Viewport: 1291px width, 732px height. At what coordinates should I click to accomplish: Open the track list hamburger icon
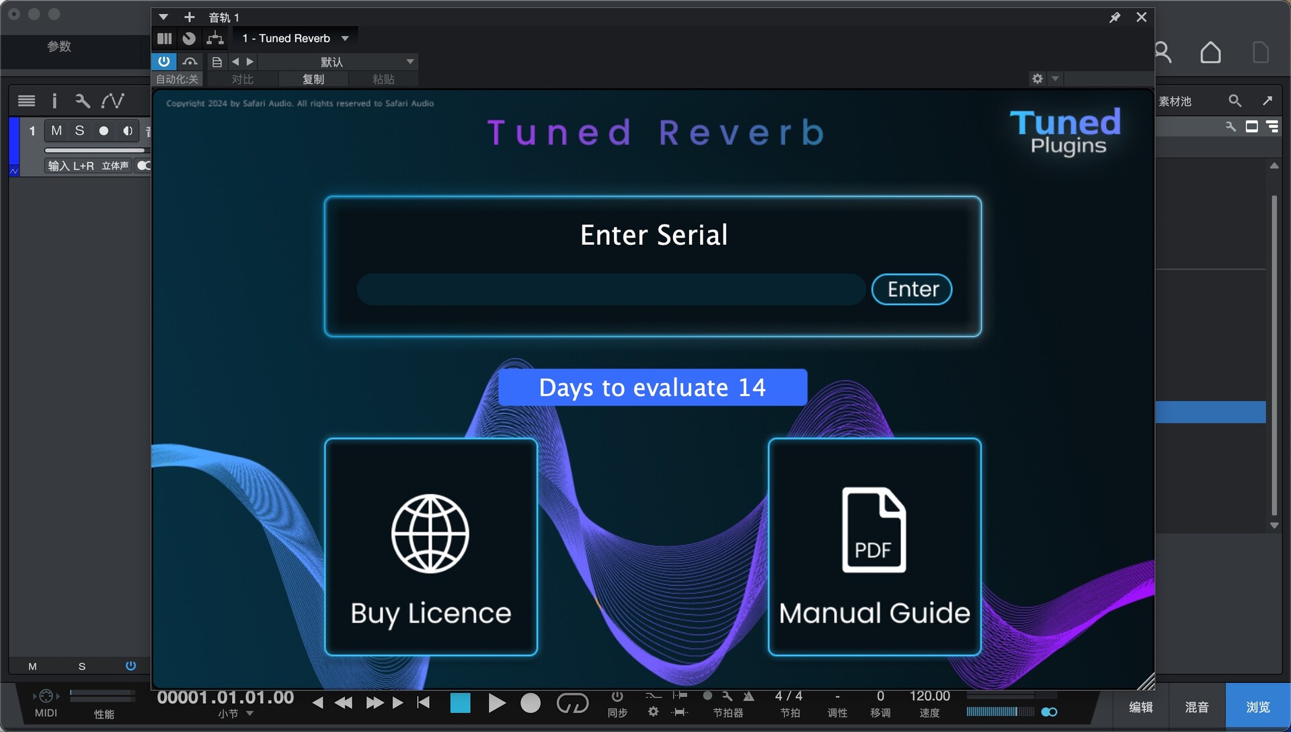click(x=26, y=101)
